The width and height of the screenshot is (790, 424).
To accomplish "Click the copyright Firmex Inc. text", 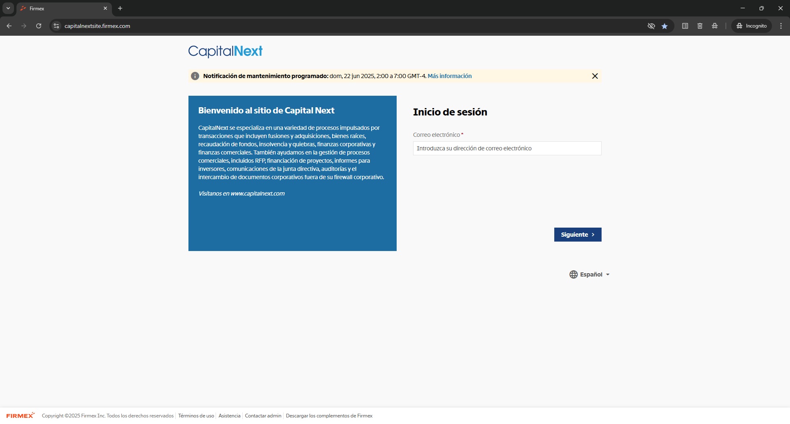I will (x=108, y=416).
